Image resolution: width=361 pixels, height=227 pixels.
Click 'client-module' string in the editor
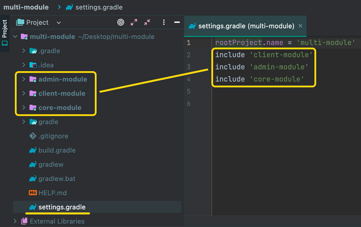pyautogui.click(x=281, y=55)
